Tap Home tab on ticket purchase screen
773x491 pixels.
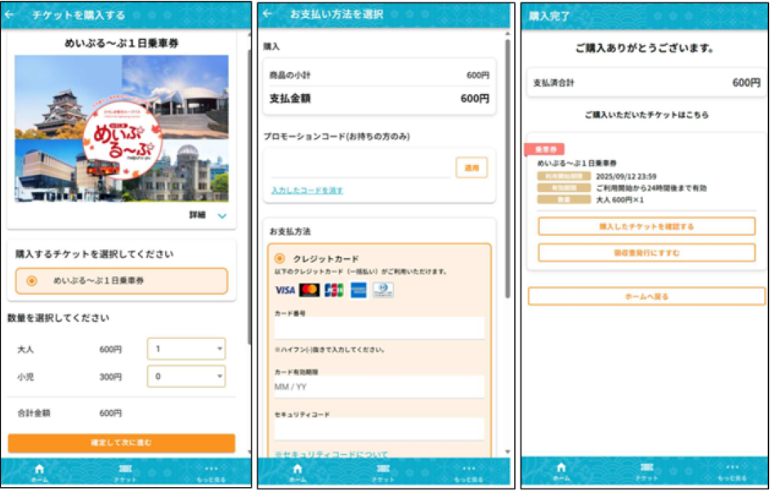coord(39,471)
